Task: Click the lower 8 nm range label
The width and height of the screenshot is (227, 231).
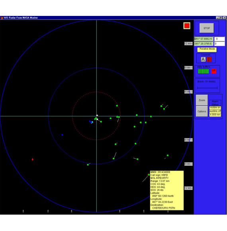Action: click(x=188, y=164)
